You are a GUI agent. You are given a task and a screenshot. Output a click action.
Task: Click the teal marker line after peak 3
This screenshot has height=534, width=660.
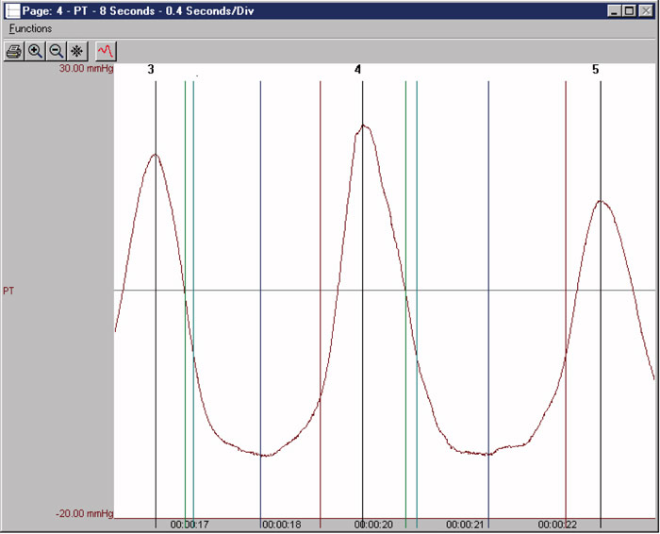pos(193,303)
